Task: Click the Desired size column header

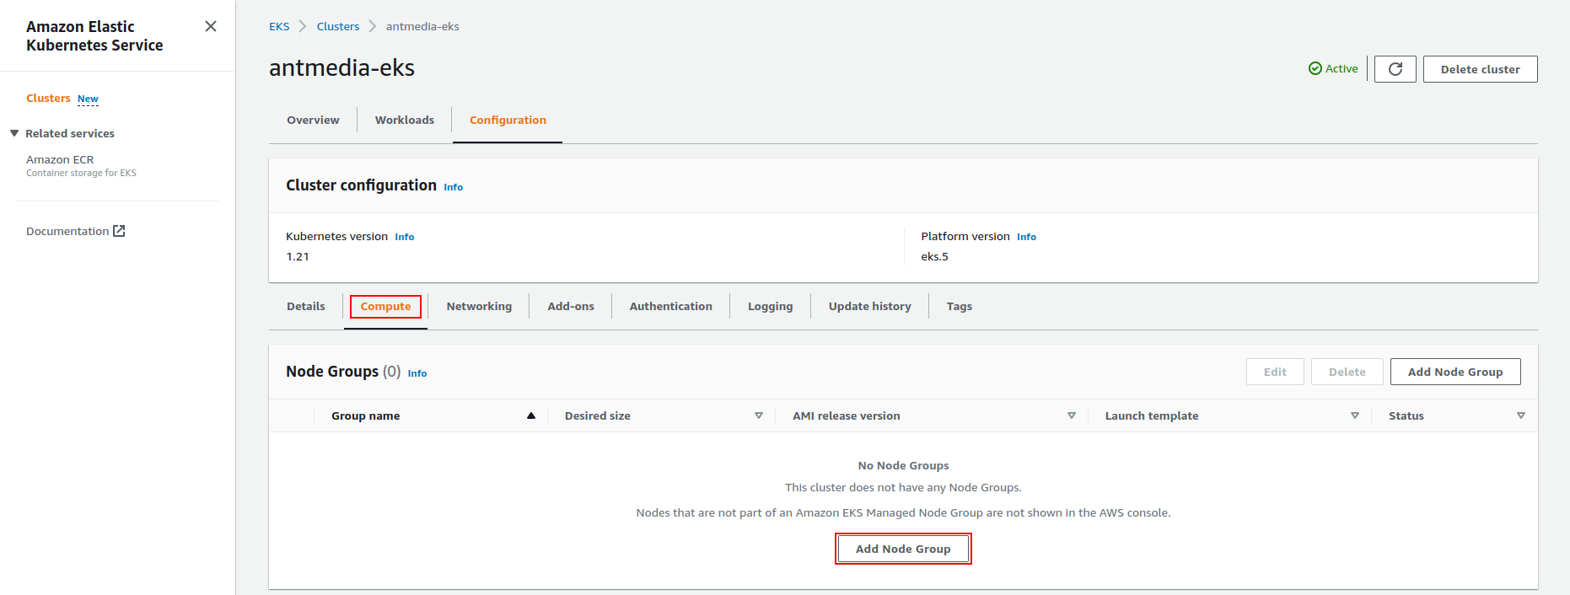Action: pos(597,415)
